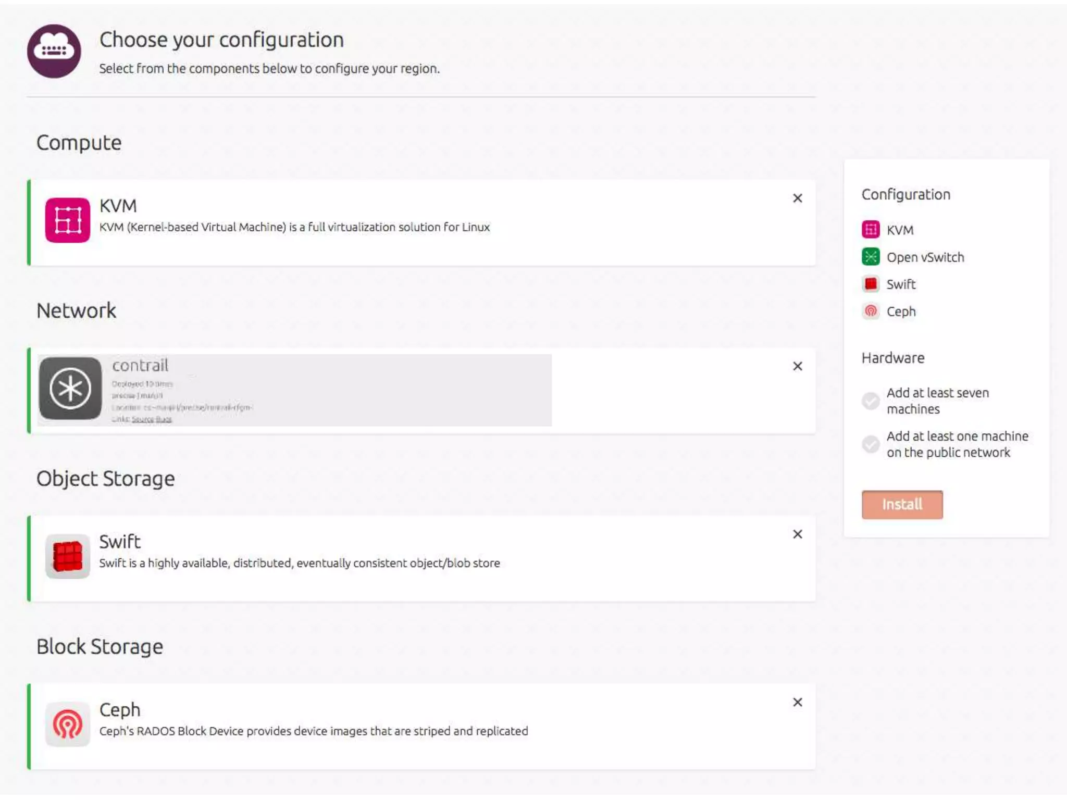Image resolution: width=1067 pixels, height=800 pixels.
Task: Remove the KVM compute selection
Action: click(797, 198)
